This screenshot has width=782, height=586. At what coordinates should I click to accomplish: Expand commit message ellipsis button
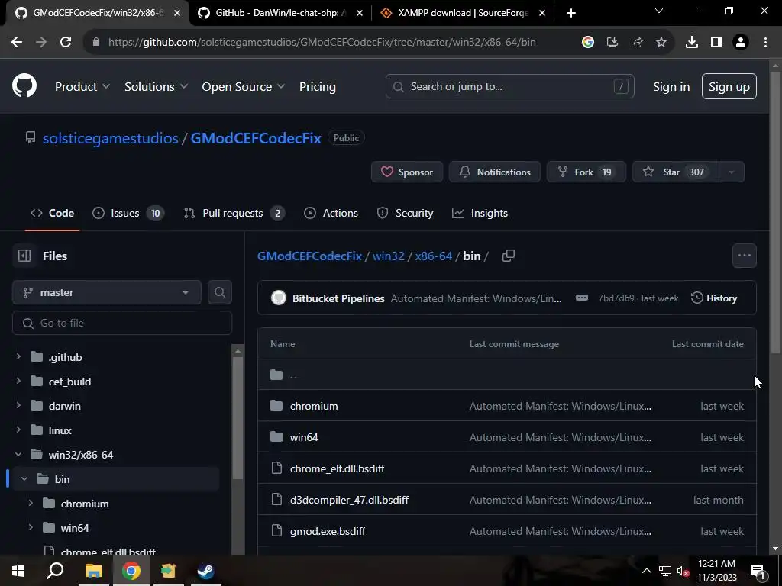581,298
